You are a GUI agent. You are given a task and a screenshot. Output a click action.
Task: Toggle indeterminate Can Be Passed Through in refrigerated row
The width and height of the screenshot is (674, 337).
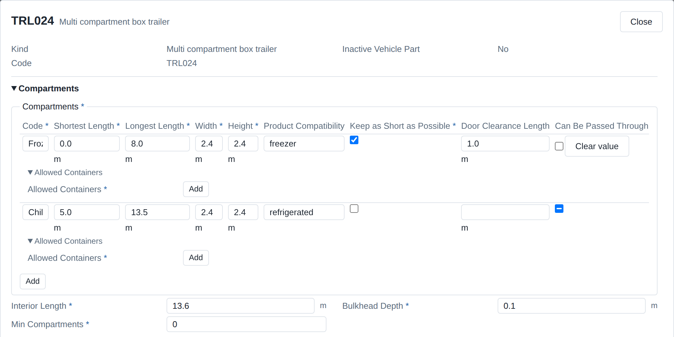pos(559,209)
